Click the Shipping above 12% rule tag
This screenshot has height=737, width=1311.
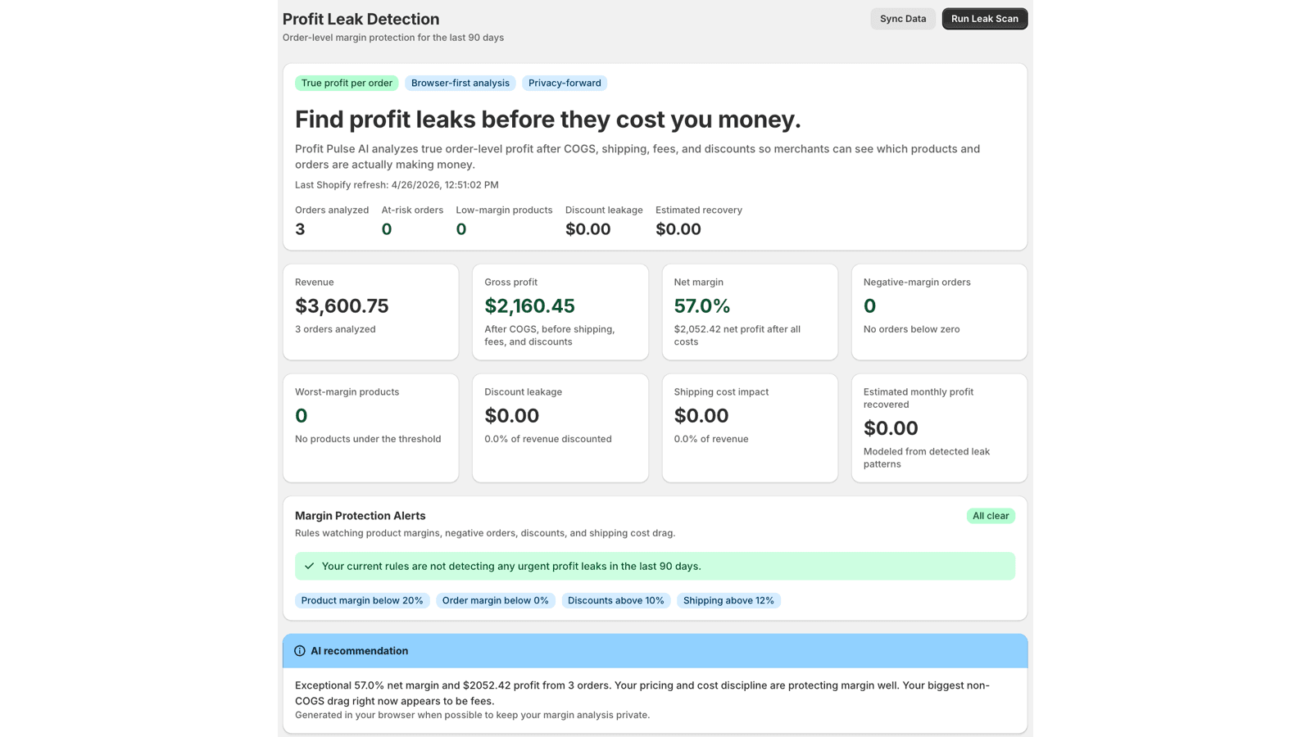[728, 600]
